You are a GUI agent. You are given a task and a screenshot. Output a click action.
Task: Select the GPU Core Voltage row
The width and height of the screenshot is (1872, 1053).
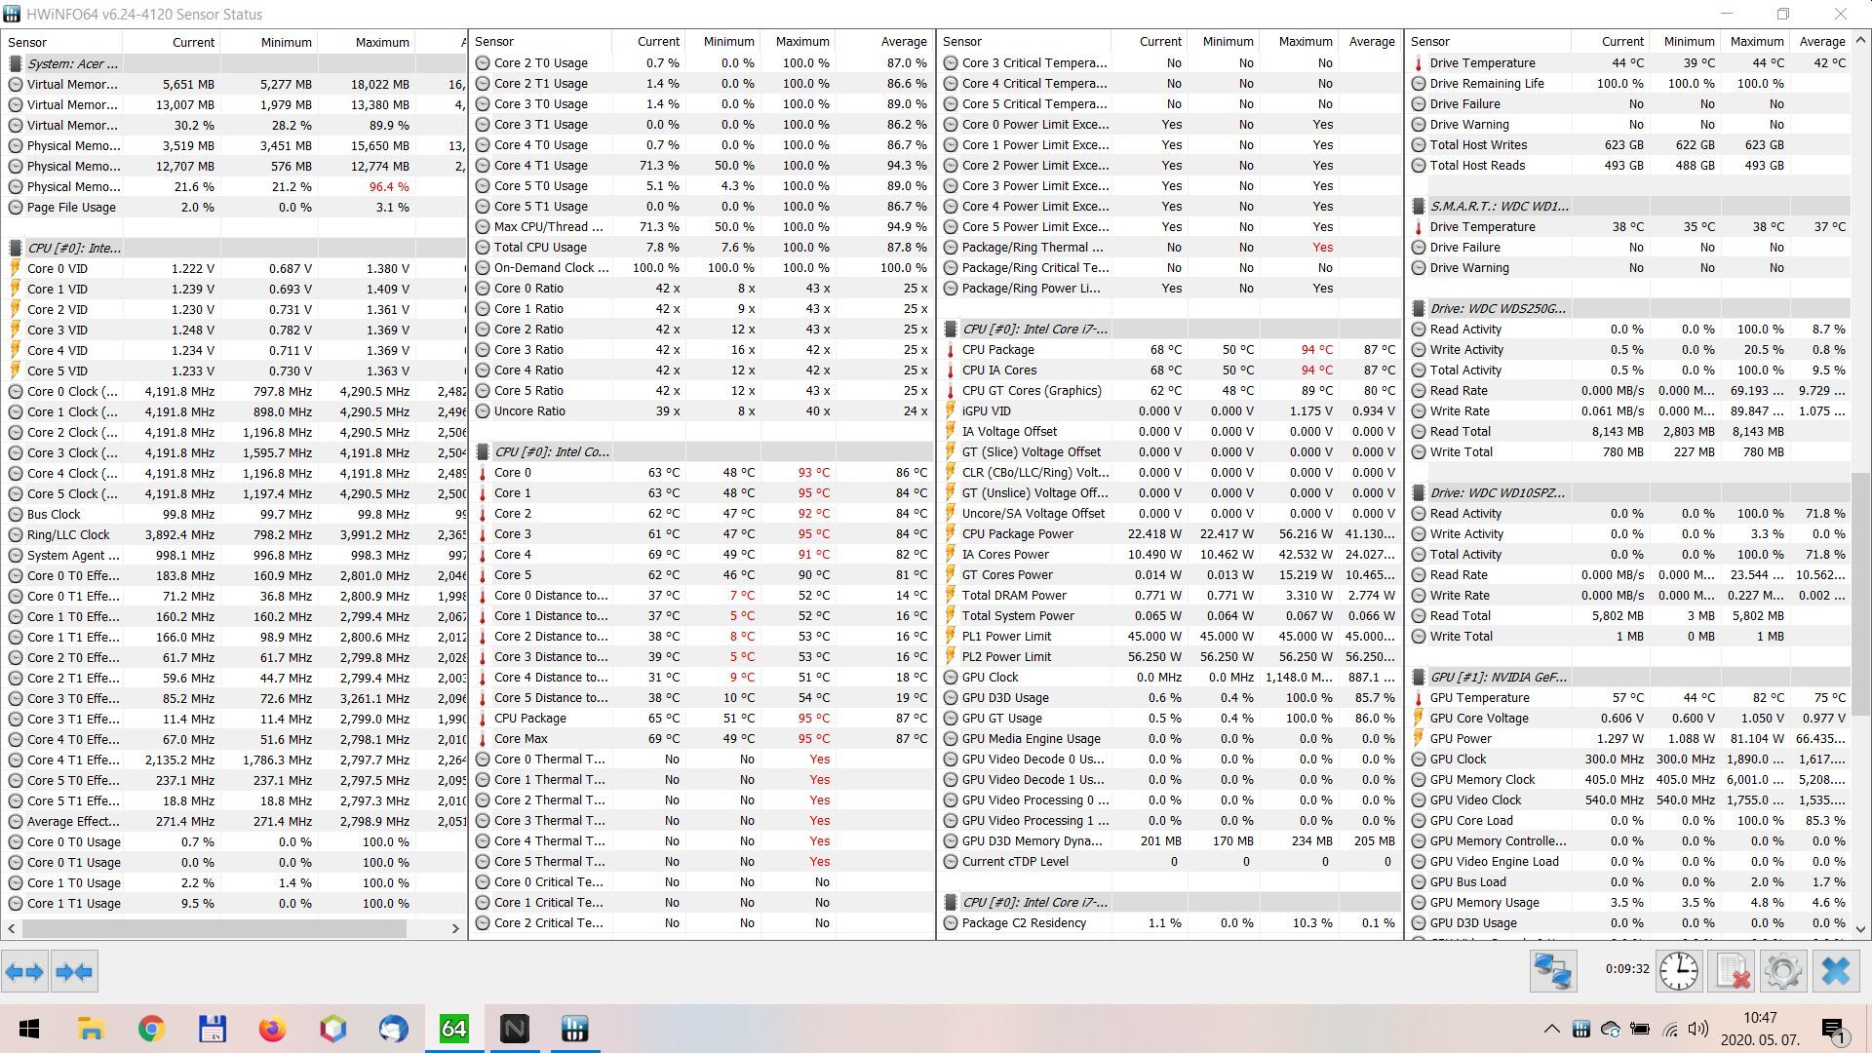(x=1629, y=718)
